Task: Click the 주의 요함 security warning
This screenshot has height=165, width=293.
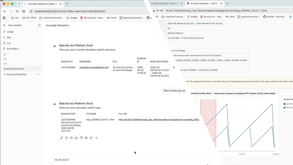Action: pos(158,11)
